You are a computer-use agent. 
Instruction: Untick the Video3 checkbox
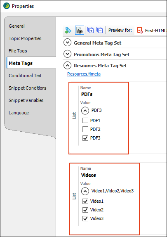85,218
